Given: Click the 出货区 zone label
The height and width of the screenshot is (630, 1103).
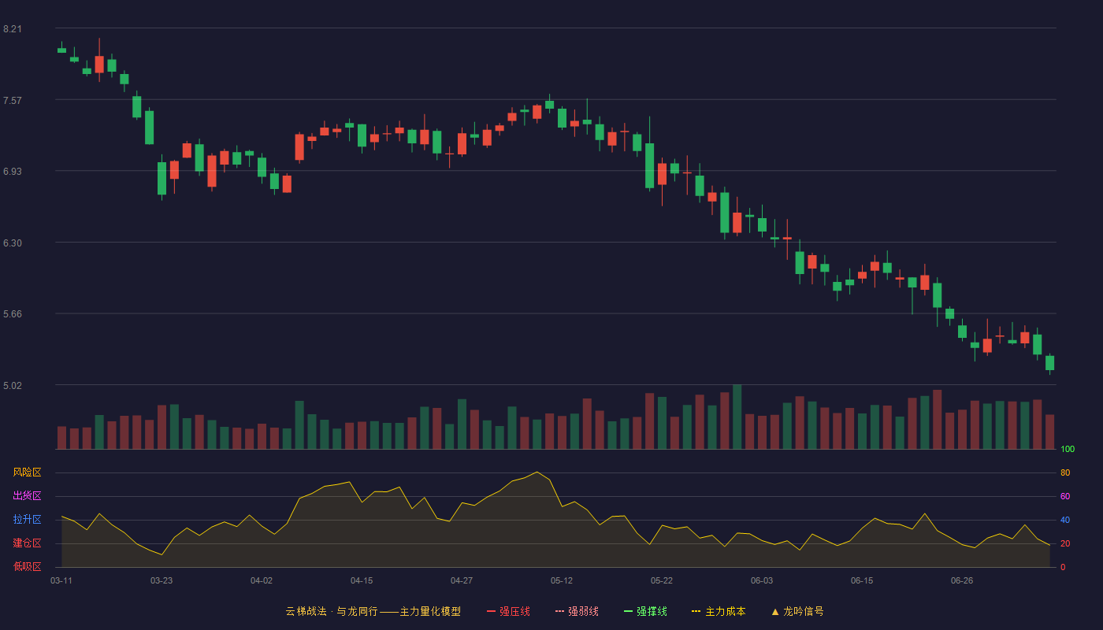Looking at the screenshot, I should 27,496.
